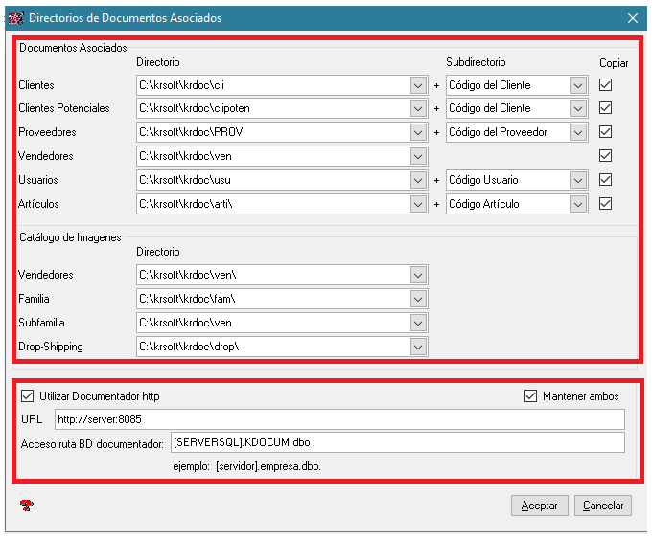Click the application icon in title bar
Image resolution: width=652 pixels, height=540 pixels.
tap(15, 17)
